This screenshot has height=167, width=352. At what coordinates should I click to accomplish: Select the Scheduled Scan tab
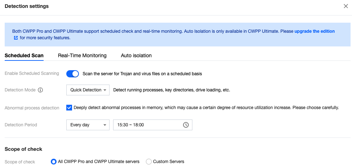coord(24,55)
